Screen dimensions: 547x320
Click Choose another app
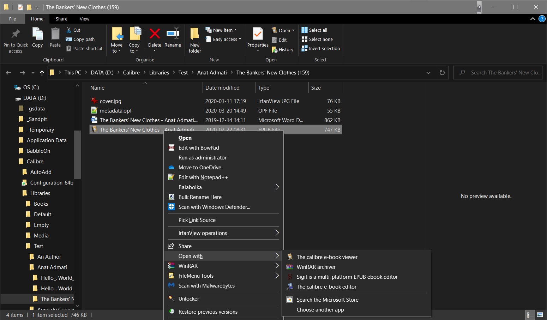356,310
